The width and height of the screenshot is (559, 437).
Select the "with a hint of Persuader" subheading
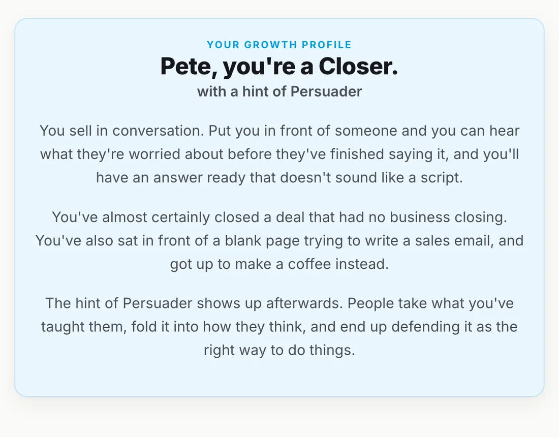(x=279, y=91)
